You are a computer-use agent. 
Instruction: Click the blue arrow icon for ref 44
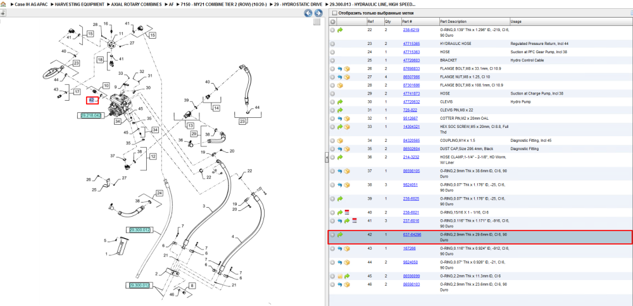(340, 262)
